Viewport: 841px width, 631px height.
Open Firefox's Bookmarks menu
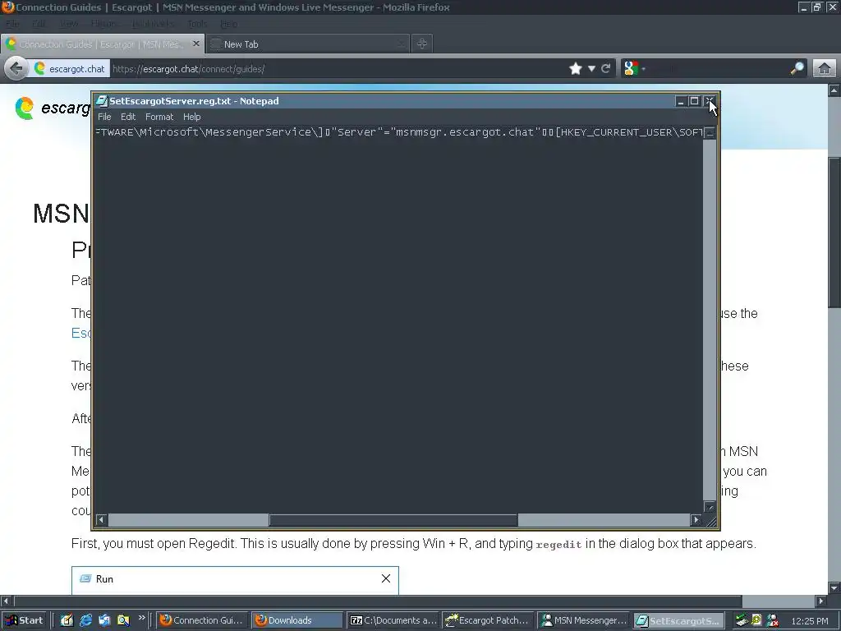coord(153,24)
